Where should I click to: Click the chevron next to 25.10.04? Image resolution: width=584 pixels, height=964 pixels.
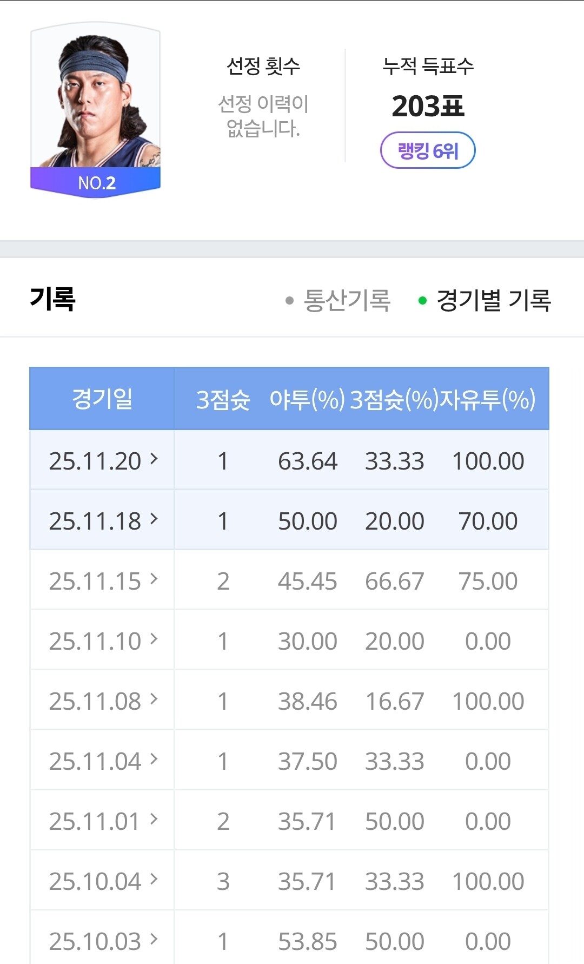(x=154, y=880)
